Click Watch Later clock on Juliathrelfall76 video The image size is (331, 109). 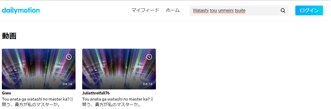tap(149, 57)
